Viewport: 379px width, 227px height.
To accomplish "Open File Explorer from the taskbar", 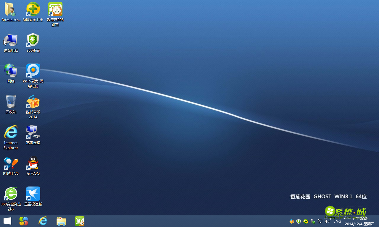I will tap(61, 221).
